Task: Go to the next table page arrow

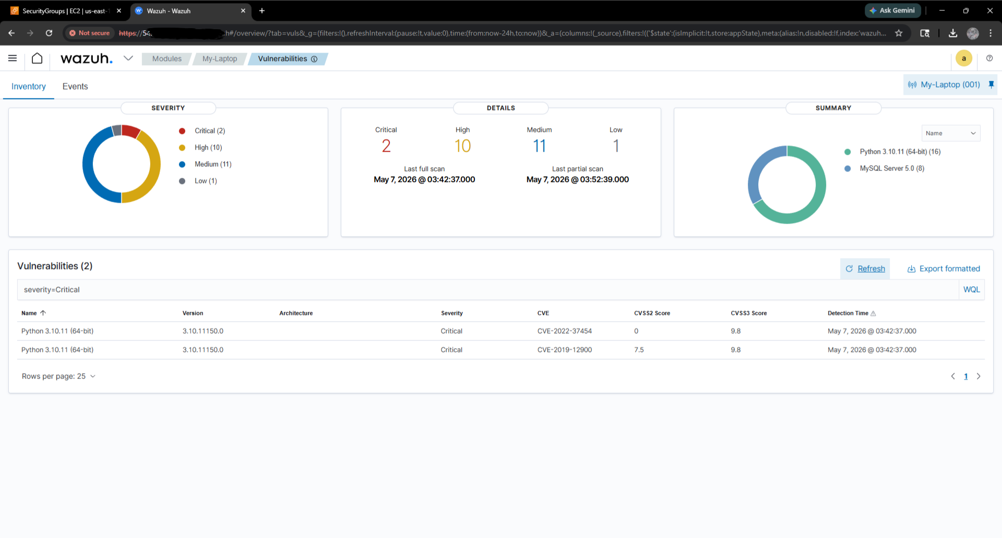Action: pos(979,376)
